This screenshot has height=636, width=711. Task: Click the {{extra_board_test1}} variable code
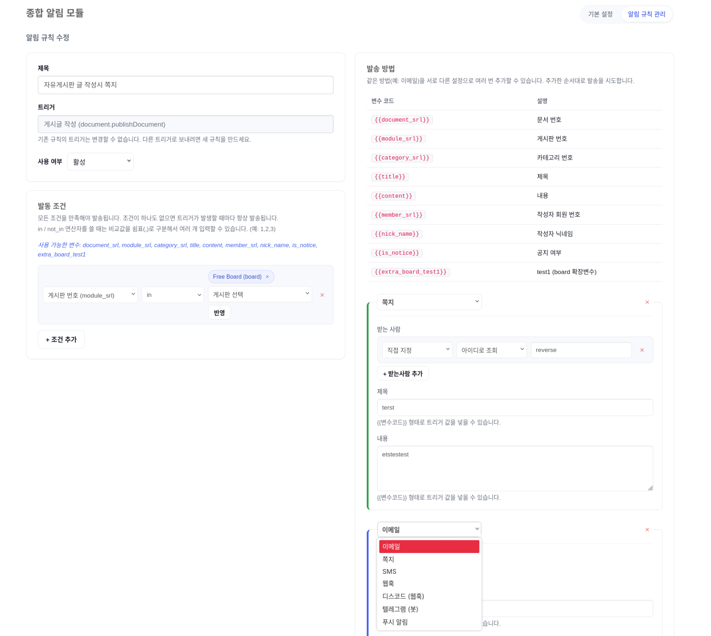point(410,272)
